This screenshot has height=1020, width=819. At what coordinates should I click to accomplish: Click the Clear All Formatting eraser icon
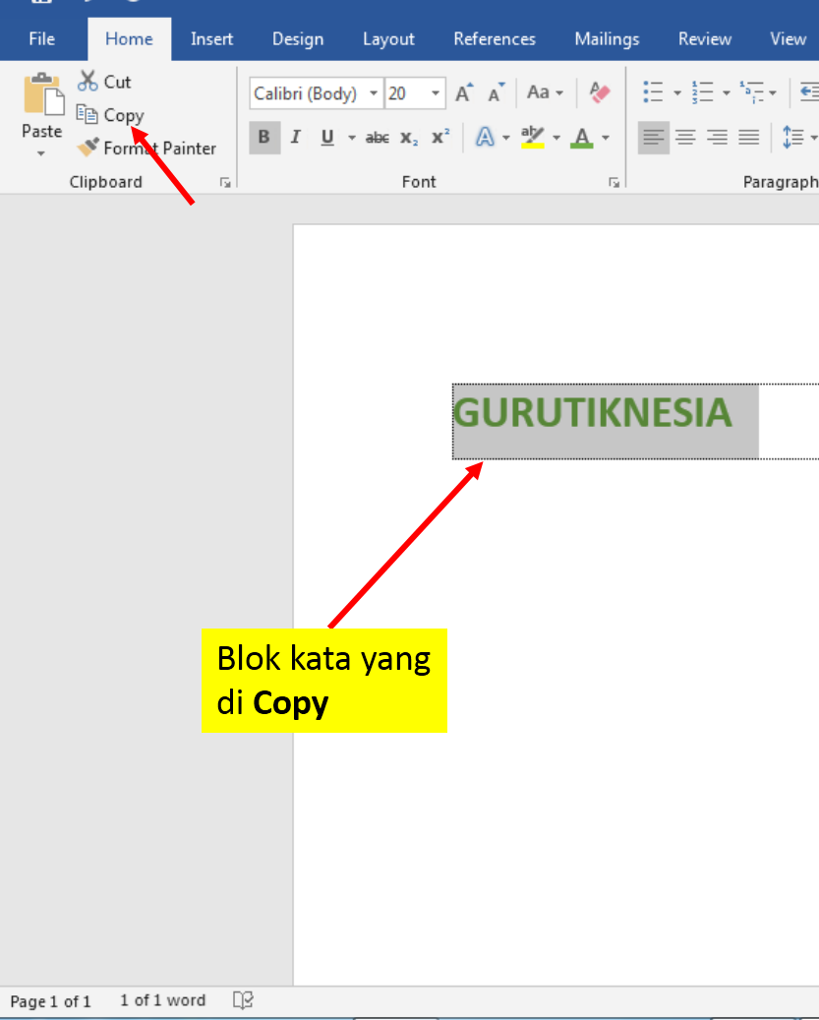(600, 91)
